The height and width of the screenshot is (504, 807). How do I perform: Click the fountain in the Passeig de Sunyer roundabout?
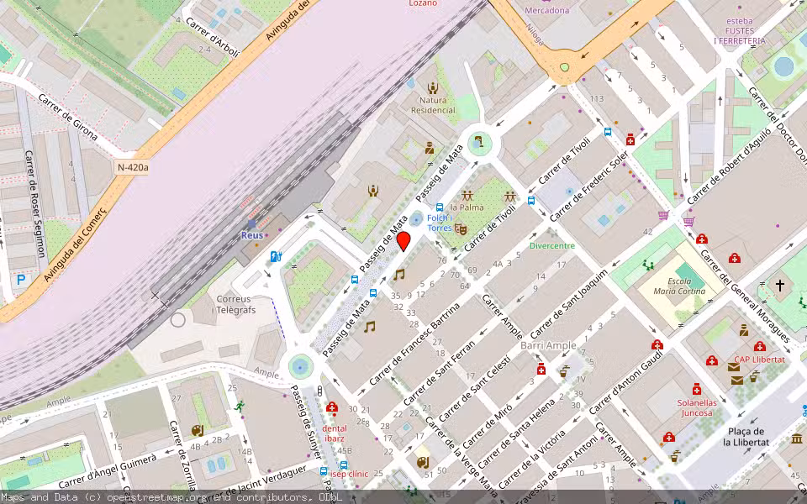coord(300,367)
